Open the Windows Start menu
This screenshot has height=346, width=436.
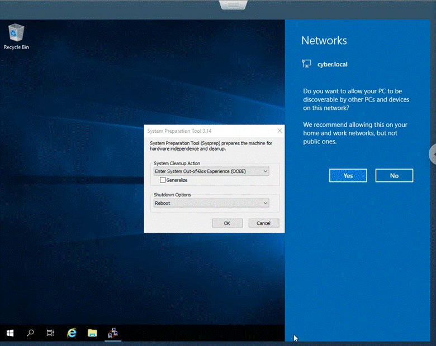(x=10, y=333)
